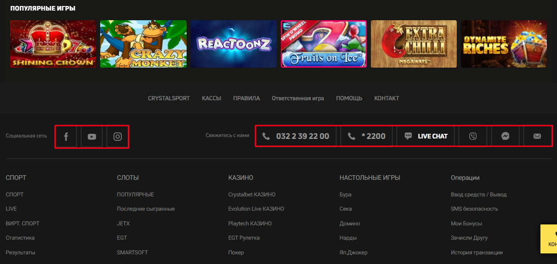Open the Instagram profile icon
Image resolution: width=557 pixels, height=264 pixels.
click(x=118, y=137)
